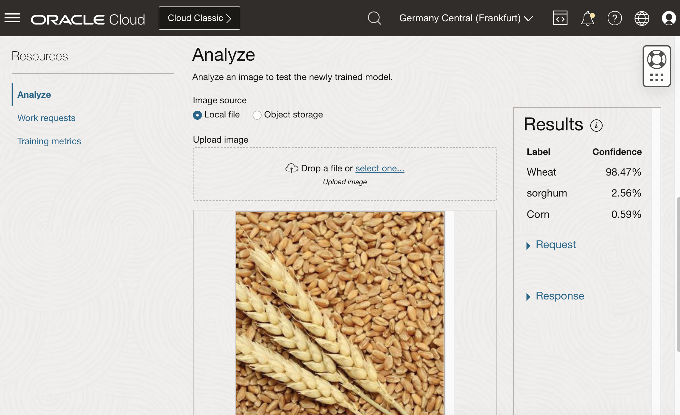
Task: Expand the Response section
Action: click(555, 296)
